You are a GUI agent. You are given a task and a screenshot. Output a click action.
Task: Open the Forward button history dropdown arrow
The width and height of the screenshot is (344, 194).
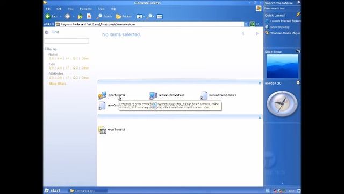tap(74, 17)
